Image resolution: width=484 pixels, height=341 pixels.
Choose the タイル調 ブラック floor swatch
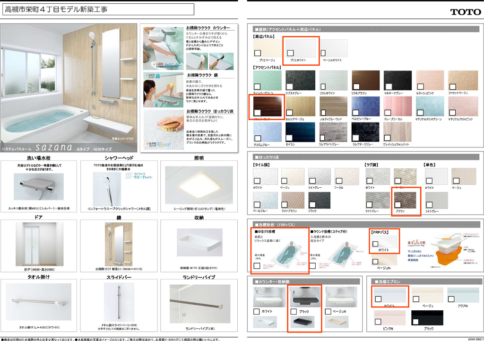click(x=320, y=200)
